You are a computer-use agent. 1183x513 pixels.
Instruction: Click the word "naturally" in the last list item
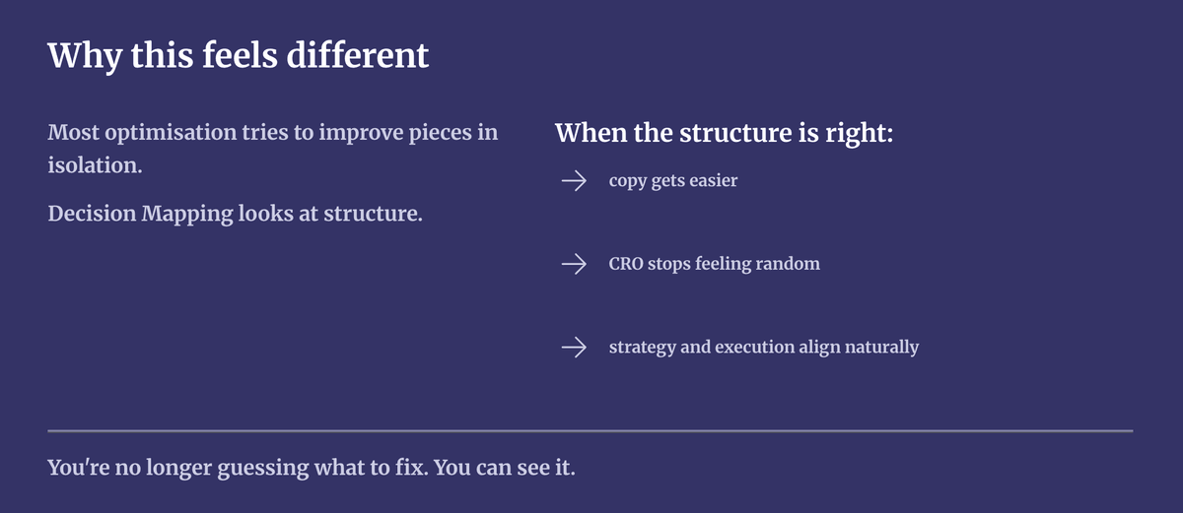click(x=879, y=347)
